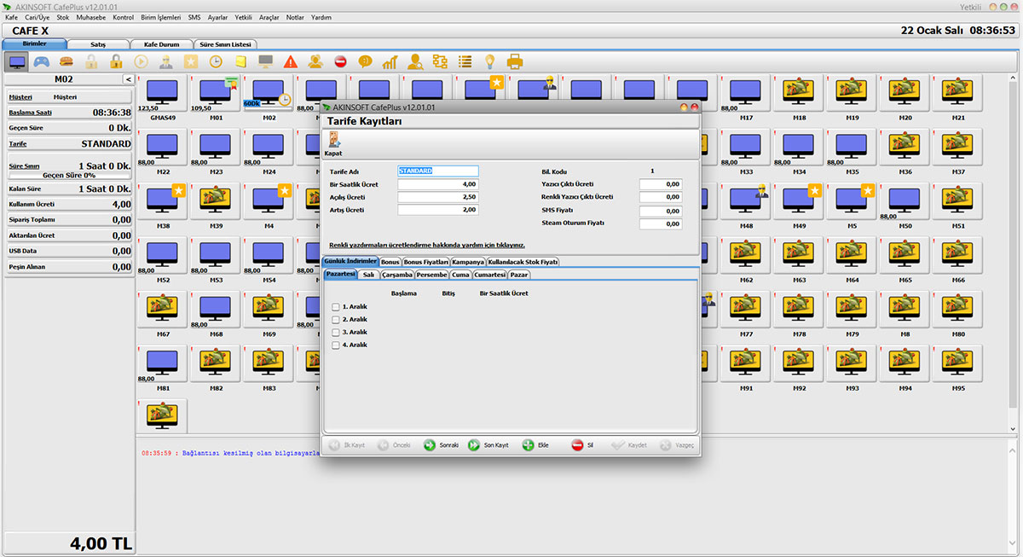Viewport: 1023px width, 557px height.
Task: Enable the 1. Aralık checkbox
Action: click(336, 307)
